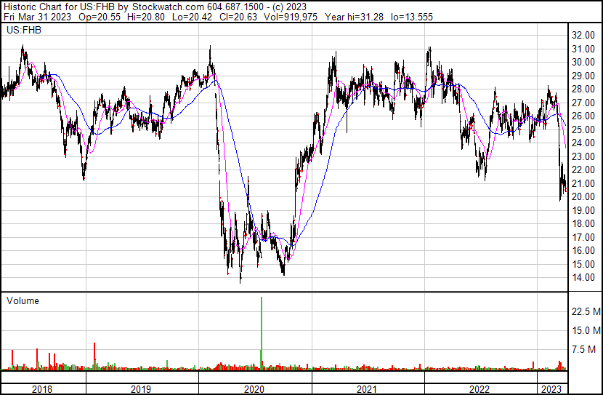
Task: Click the 14.00 price axis label
Action: [583, 278]
